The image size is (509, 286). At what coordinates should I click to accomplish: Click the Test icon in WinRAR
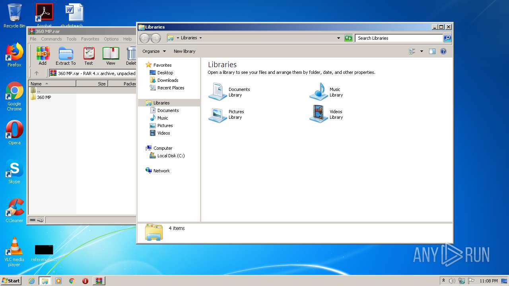89,56
